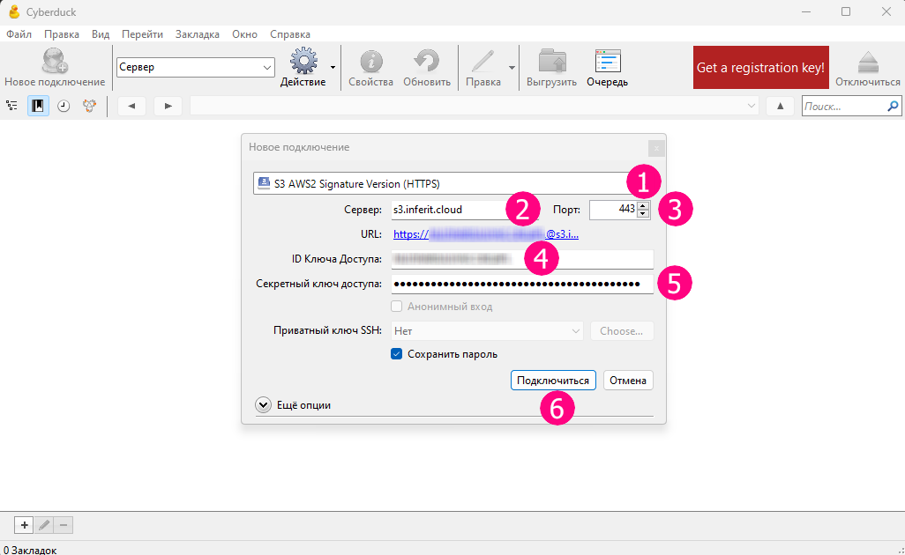Open the Окно menu
905x555 pixels.
coord(244,34)
